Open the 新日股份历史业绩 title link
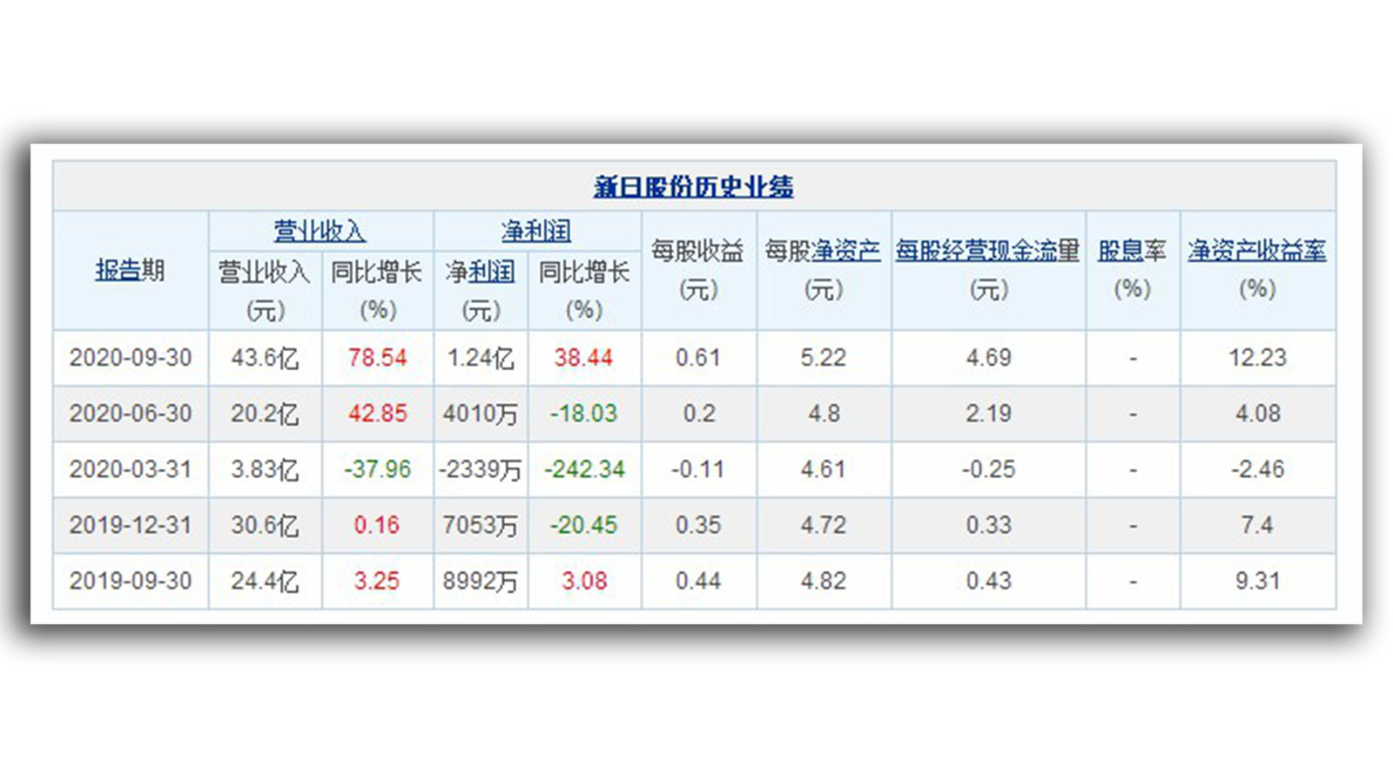 point(693,186)
